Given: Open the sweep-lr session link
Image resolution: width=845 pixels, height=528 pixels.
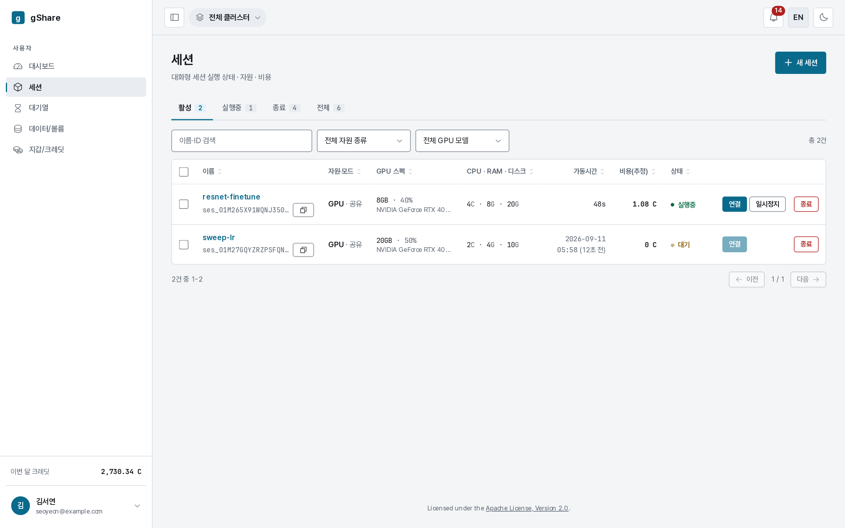Looking at the screenshot, I should click(219, 237).
